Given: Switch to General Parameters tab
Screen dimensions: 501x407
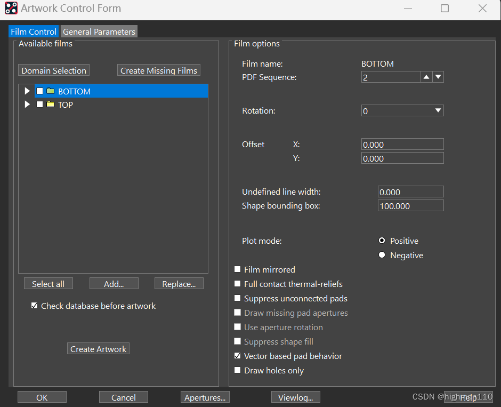Looking at the screenshot, I should click(99, 32).
